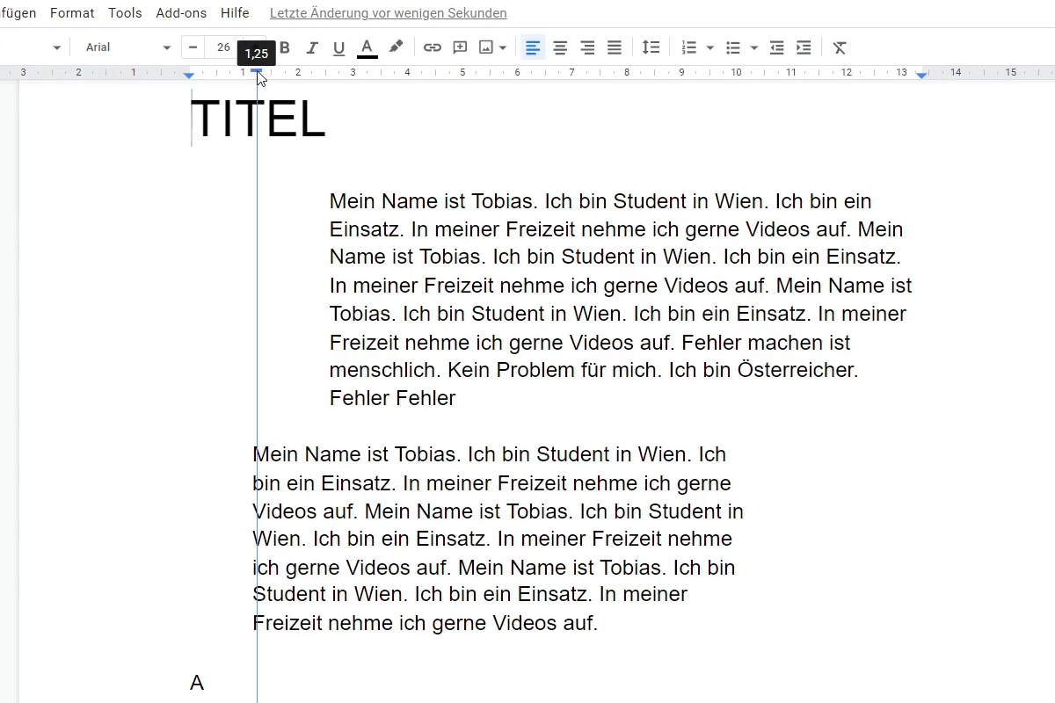Align text left

[533, 47]
